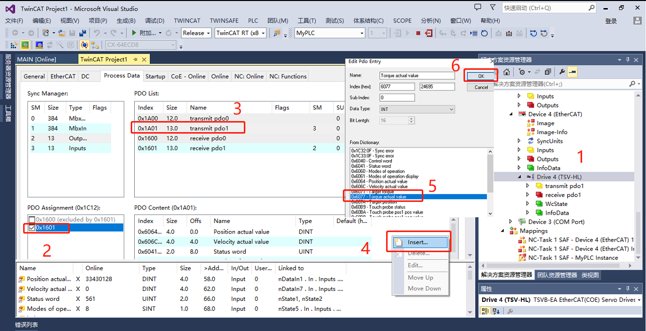The width and height of the screenshot is (646, 331).
Task: Click the 登录 sign-in link
Action: [x=611, y=21]
